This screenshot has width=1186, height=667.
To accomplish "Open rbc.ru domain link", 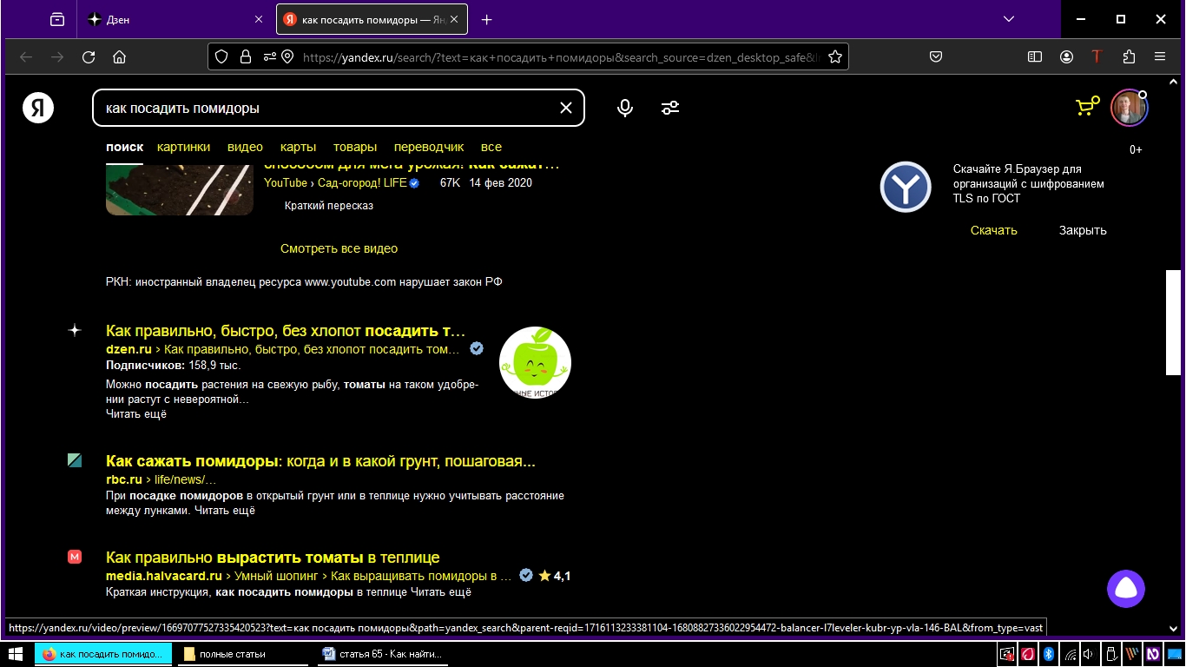I will (124, 479).
